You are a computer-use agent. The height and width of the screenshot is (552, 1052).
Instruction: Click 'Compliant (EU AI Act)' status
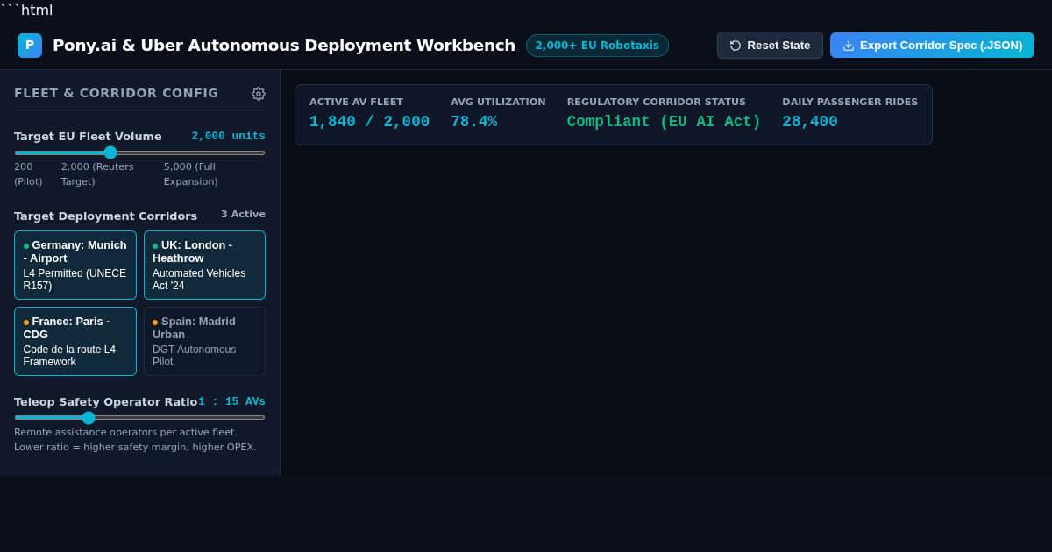(x=664, y=122)
